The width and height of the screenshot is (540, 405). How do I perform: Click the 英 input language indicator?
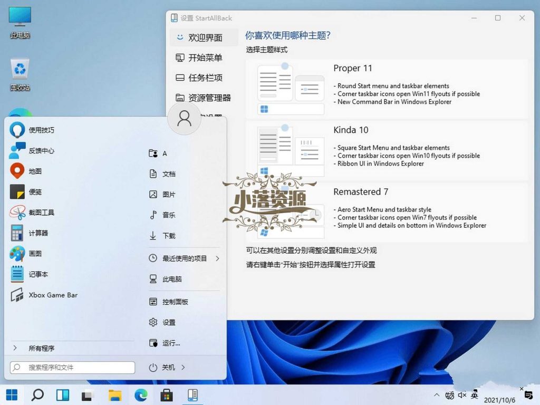[475, 394]
